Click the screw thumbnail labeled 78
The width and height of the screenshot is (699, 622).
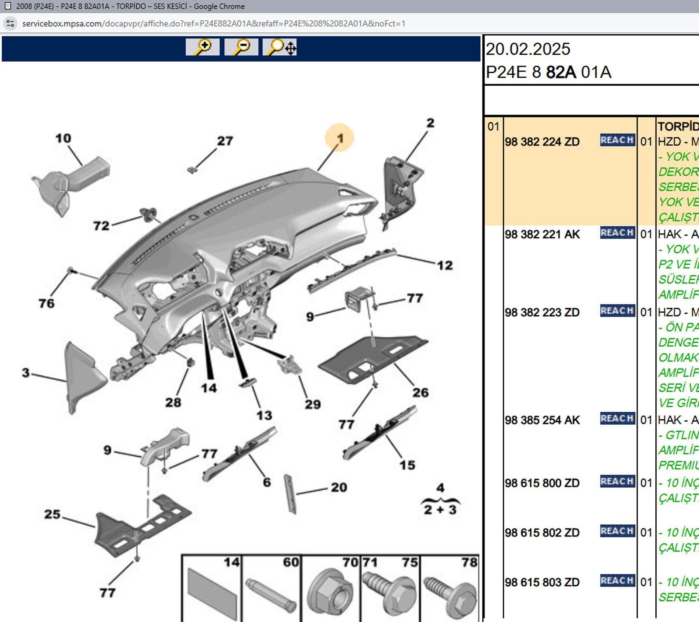click(450, 589)
